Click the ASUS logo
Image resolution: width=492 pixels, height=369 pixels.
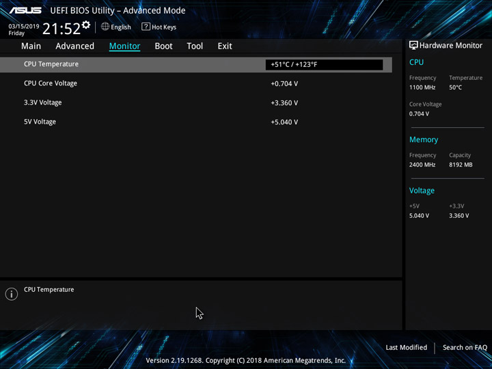tap(25, 10)
